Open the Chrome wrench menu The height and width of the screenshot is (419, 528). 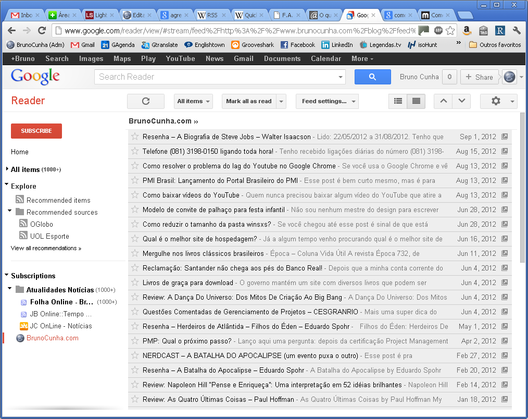click(517, 31)
